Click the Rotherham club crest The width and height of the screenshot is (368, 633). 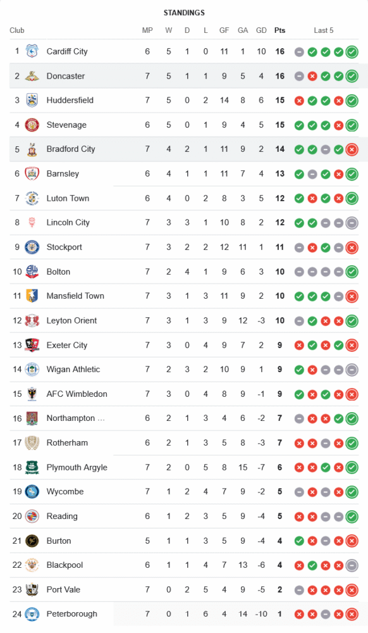32,443
